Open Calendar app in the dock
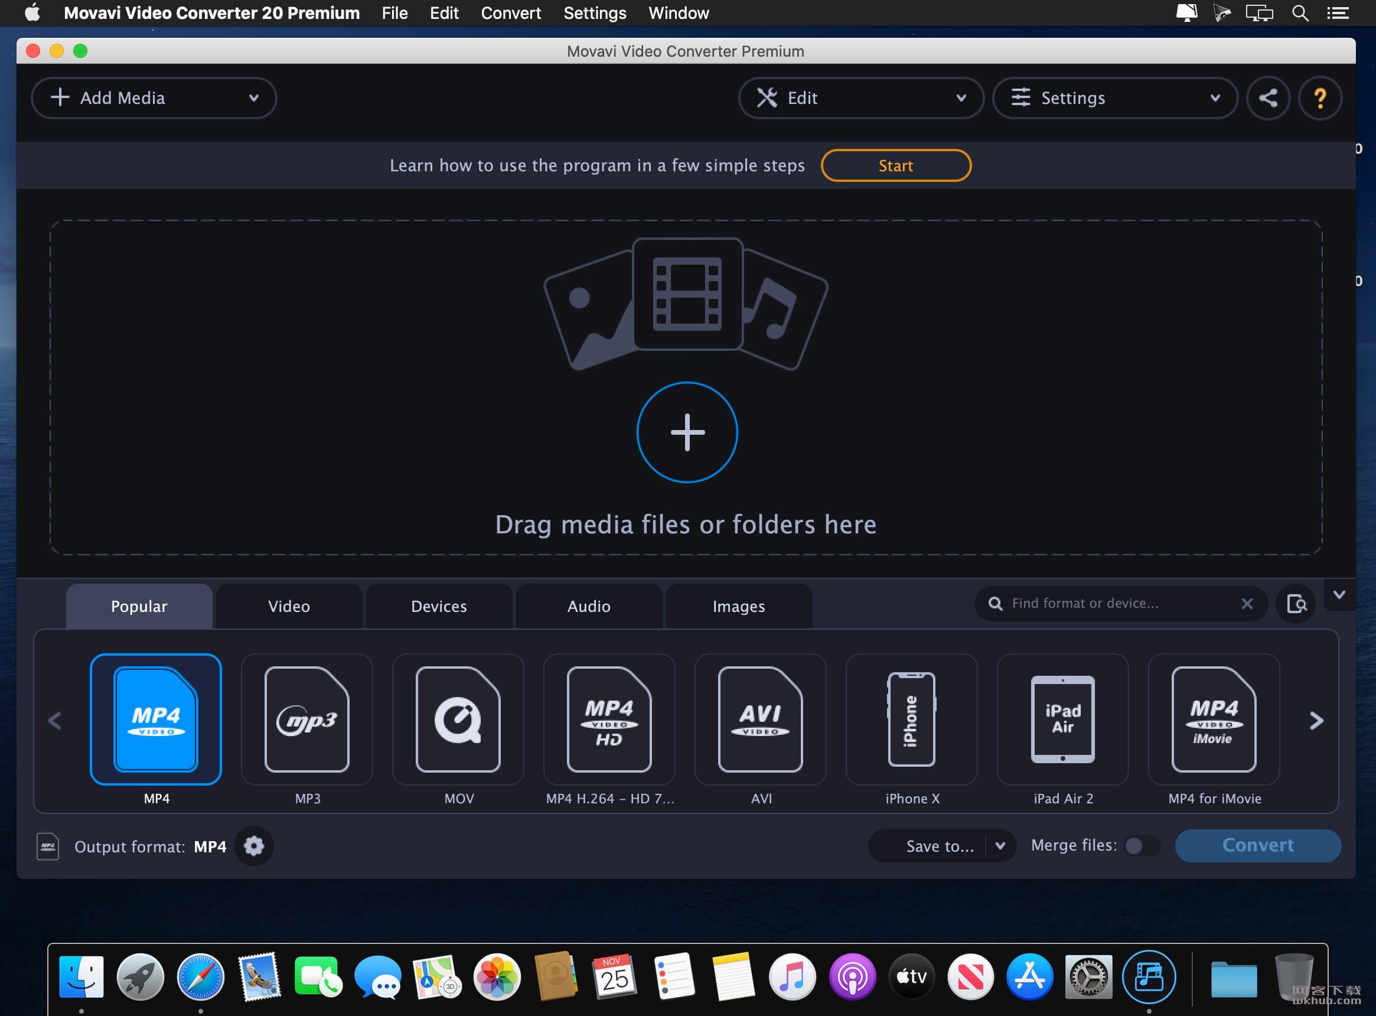 [x=615, y=976]
